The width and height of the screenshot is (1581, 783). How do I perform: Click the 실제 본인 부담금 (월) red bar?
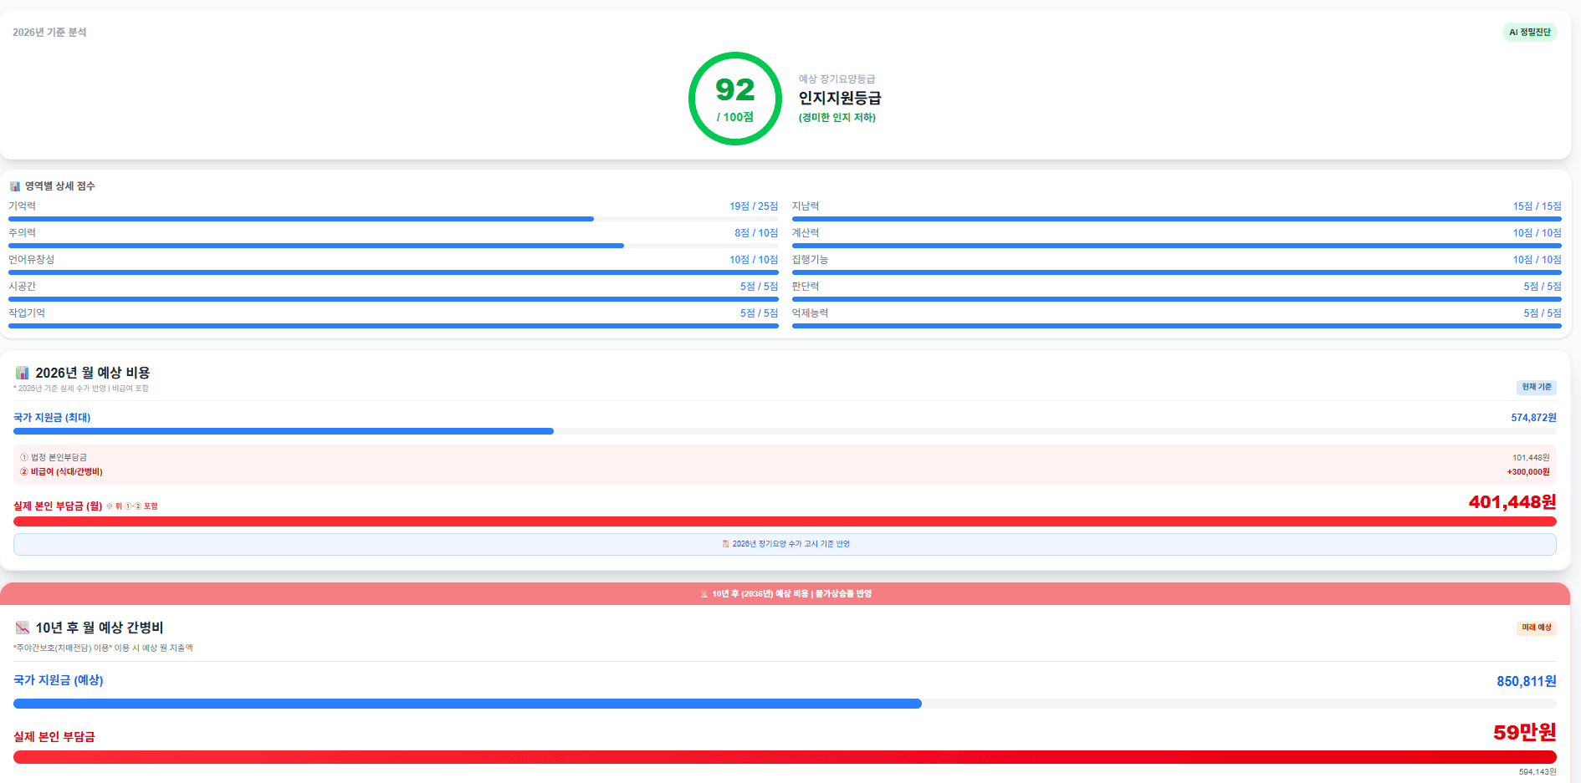point(785,521)
